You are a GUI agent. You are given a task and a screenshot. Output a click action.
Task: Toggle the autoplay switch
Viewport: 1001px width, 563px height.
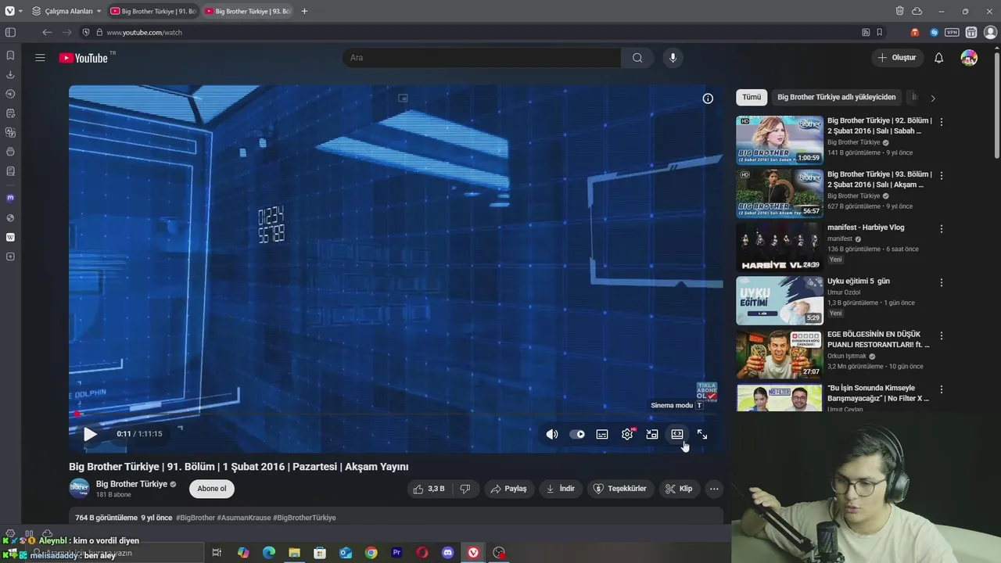point(577,434)
